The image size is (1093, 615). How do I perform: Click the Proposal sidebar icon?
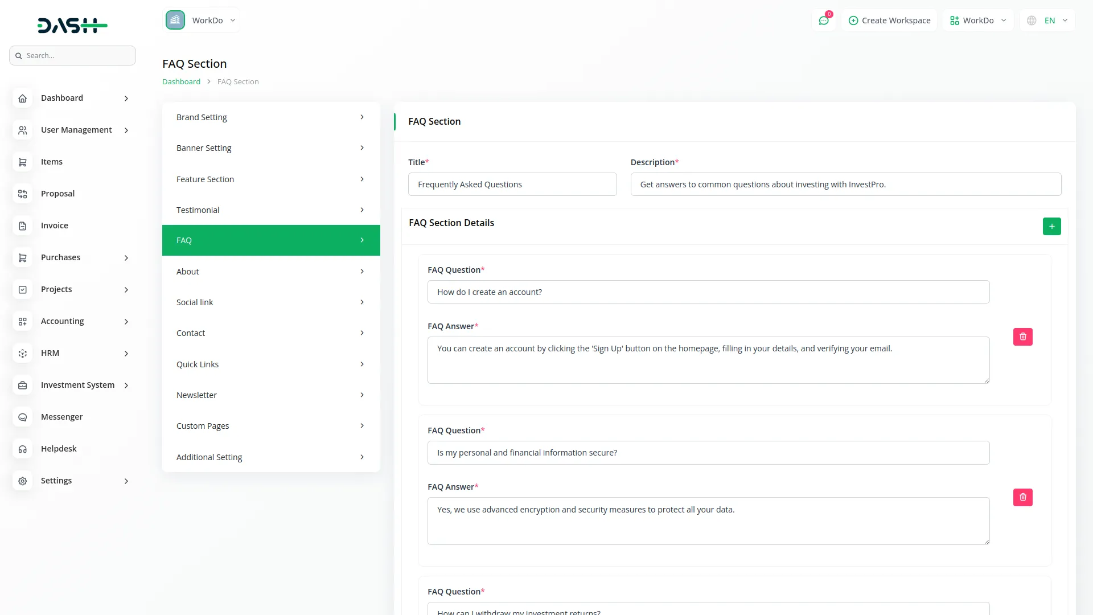23,194
